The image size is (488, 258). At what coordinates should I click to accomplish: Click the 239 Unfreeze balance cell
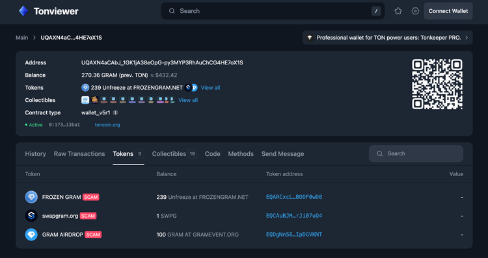tap(202, 197)
